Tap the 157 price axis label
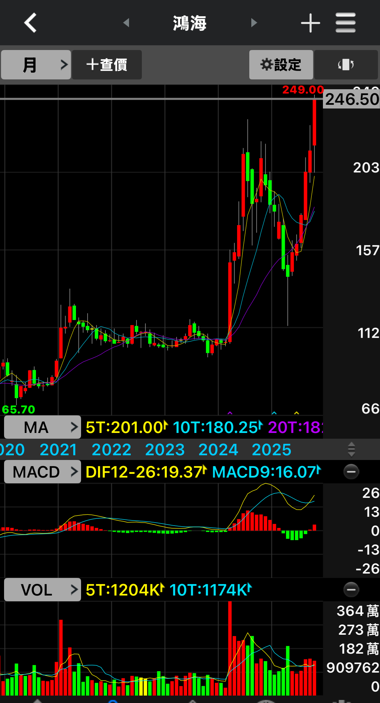This screenshot has width=380, height=703. 368,250
